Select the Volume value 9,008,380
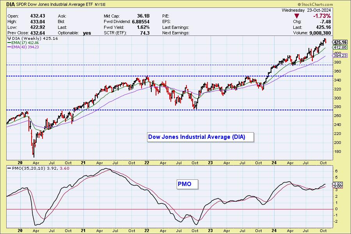 coord(320,33)
